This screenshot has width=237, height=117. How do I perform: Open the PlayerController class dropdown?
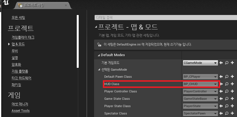tap(200, 91)
